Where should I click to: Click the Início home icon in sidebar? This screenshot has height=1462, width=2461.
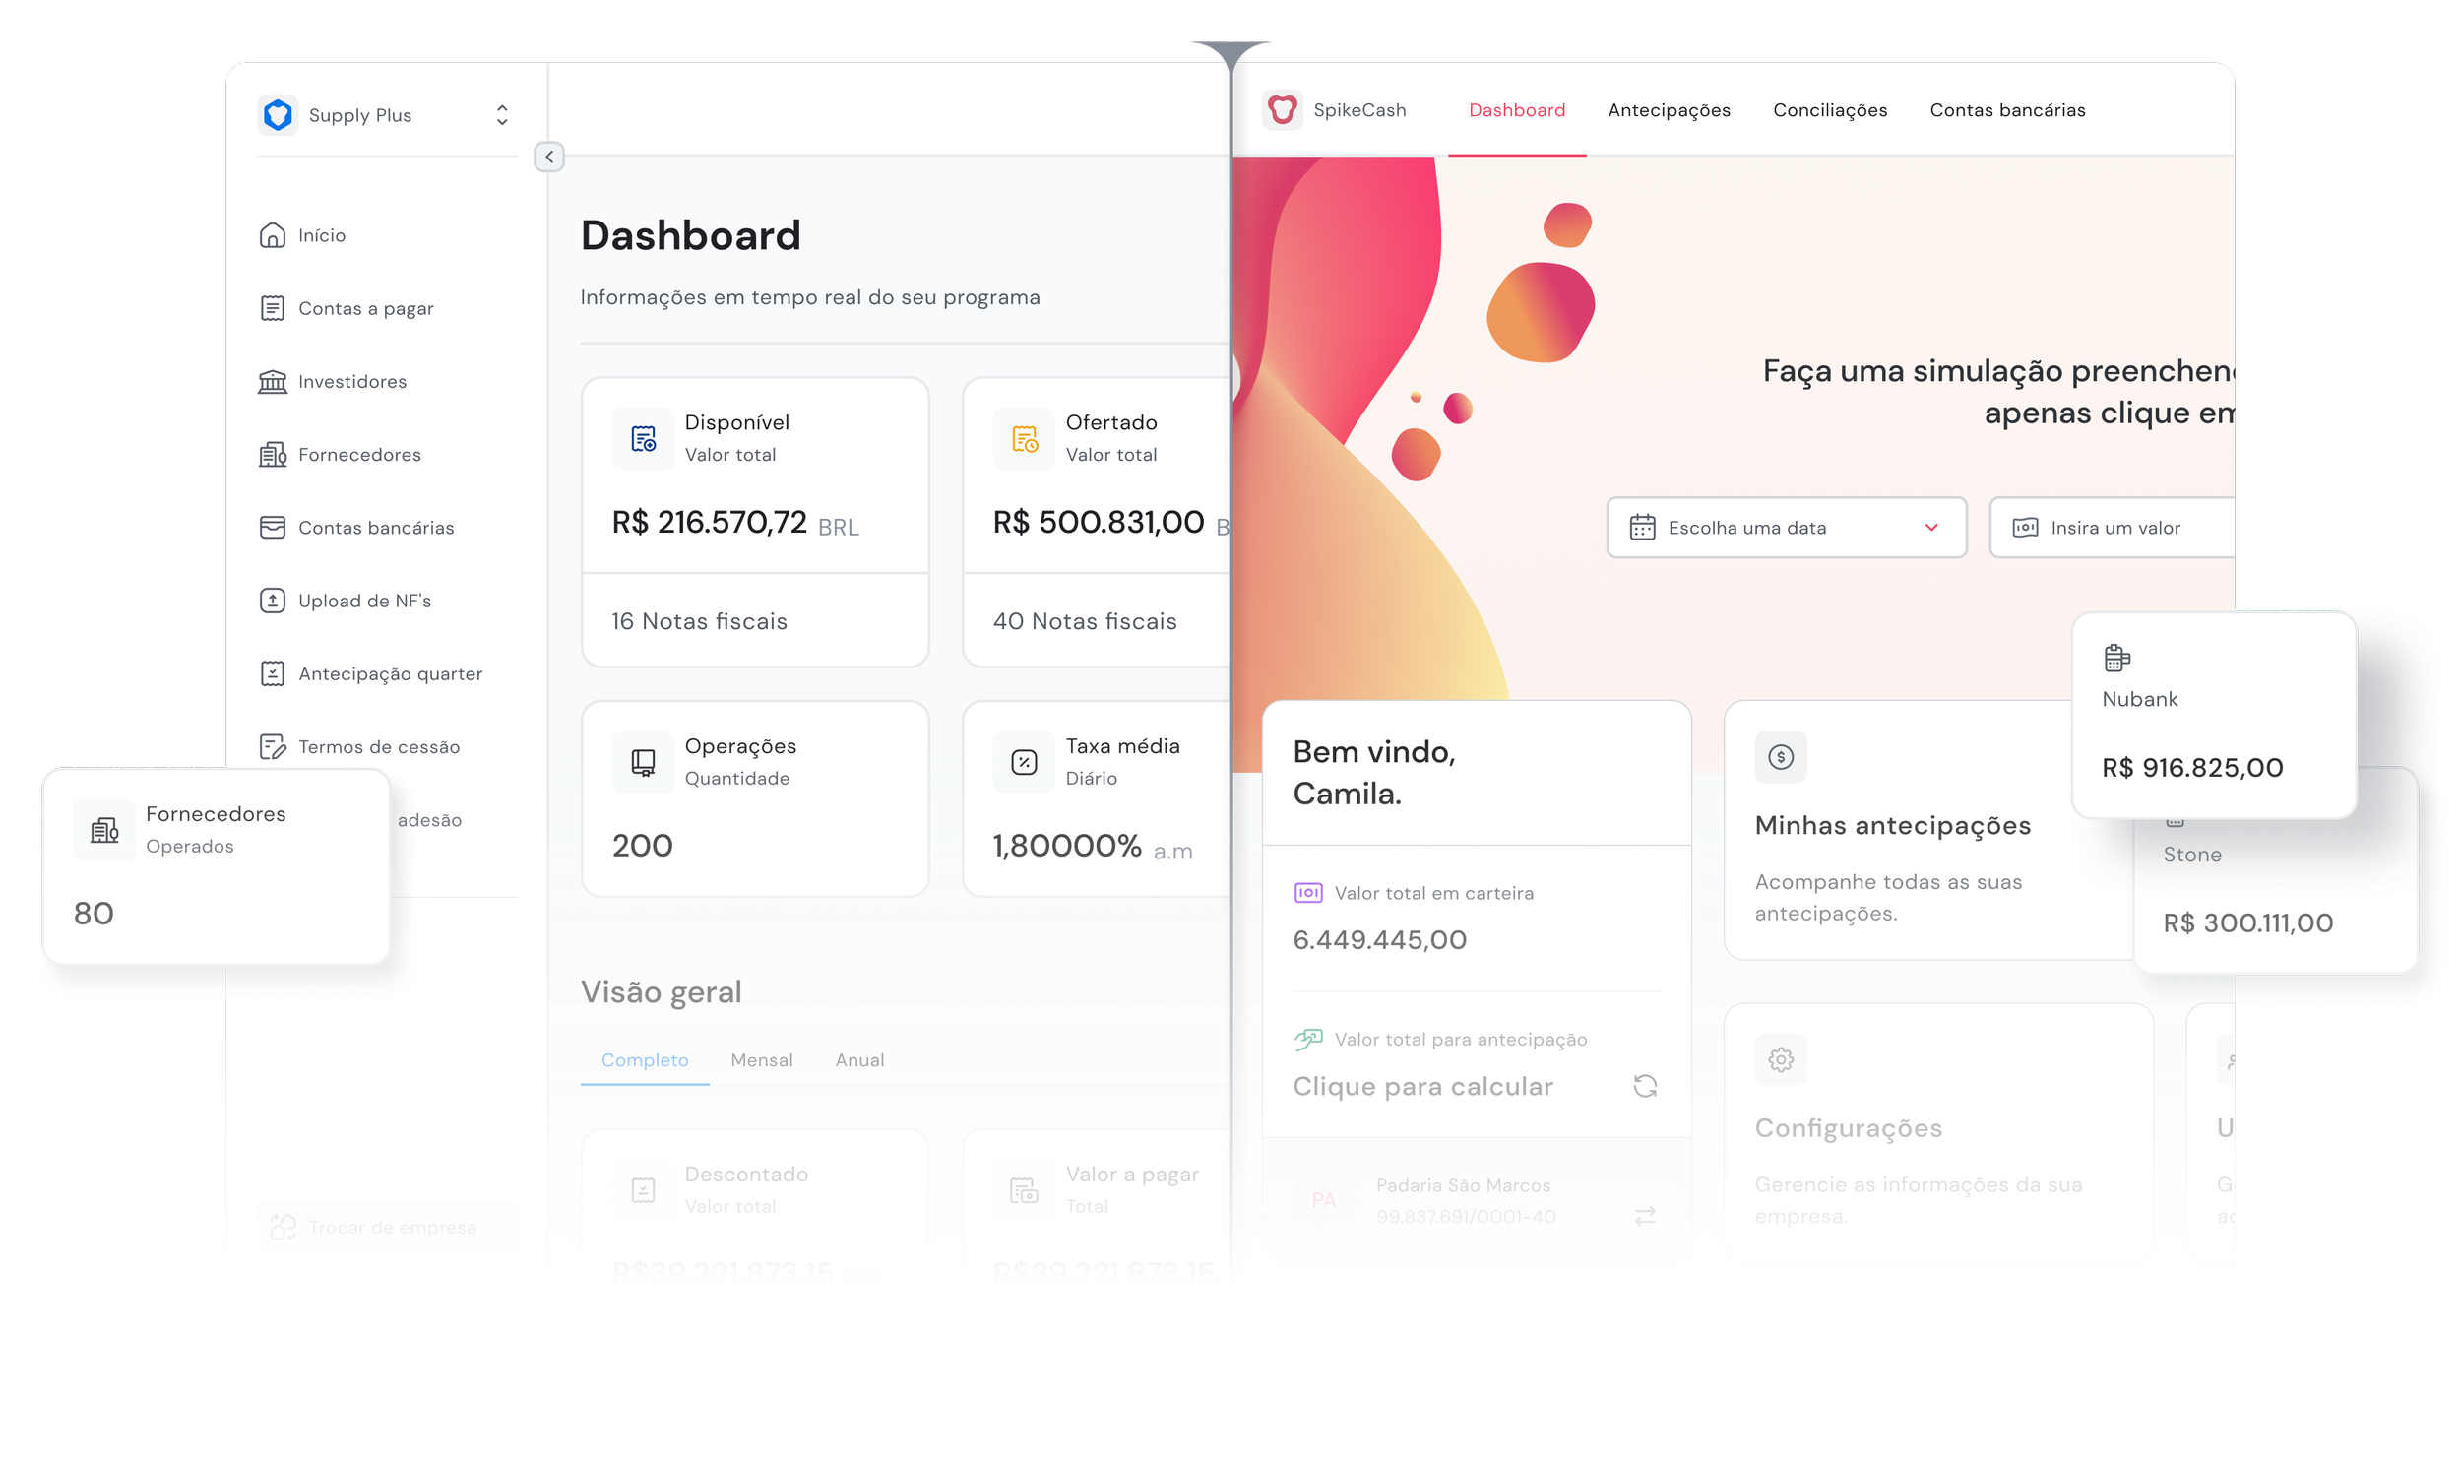[272, 235]
